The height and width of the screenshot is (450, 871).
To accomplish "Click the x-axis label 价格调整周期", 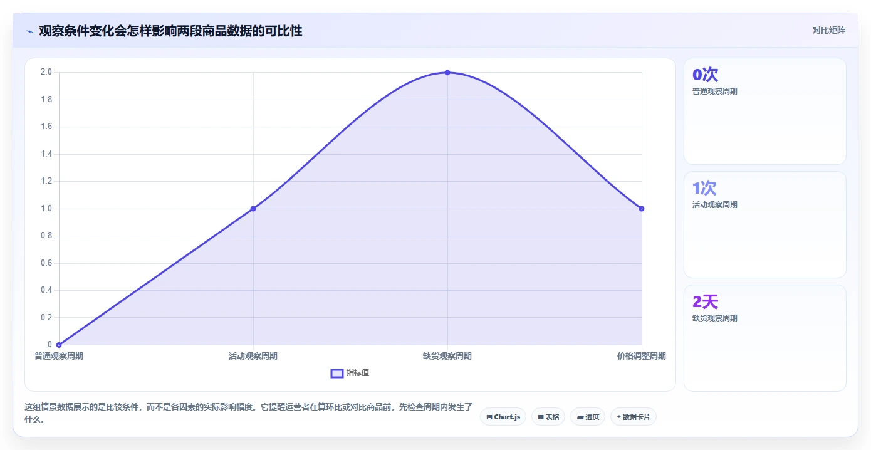I will click(x=642, y=356).
